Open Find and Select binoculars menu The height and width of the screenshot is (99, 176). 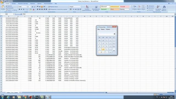(164, 8)
